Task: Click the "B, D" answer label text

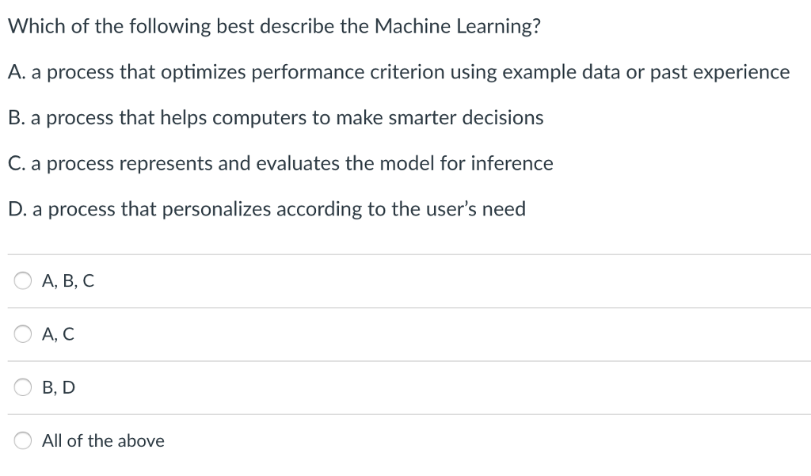Action: coord(59,387)
